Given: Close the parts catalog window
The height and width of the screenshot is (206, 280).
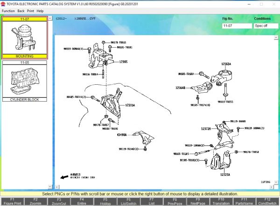Looking at the screenshot, I should coord(274,4).
